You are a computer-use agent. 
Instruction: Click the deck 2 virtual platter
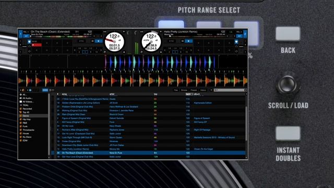coord(151,42)
